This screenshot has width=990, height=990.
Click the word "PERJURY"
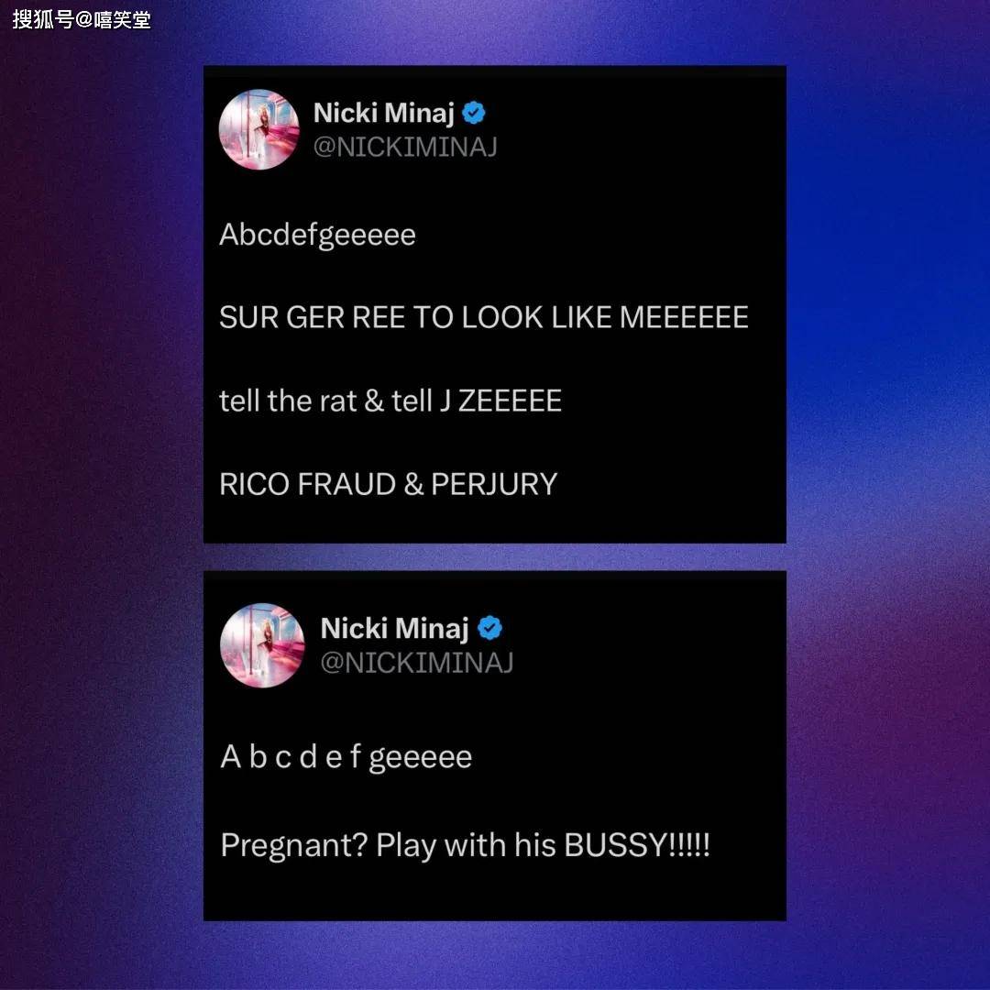coord(494,484)
